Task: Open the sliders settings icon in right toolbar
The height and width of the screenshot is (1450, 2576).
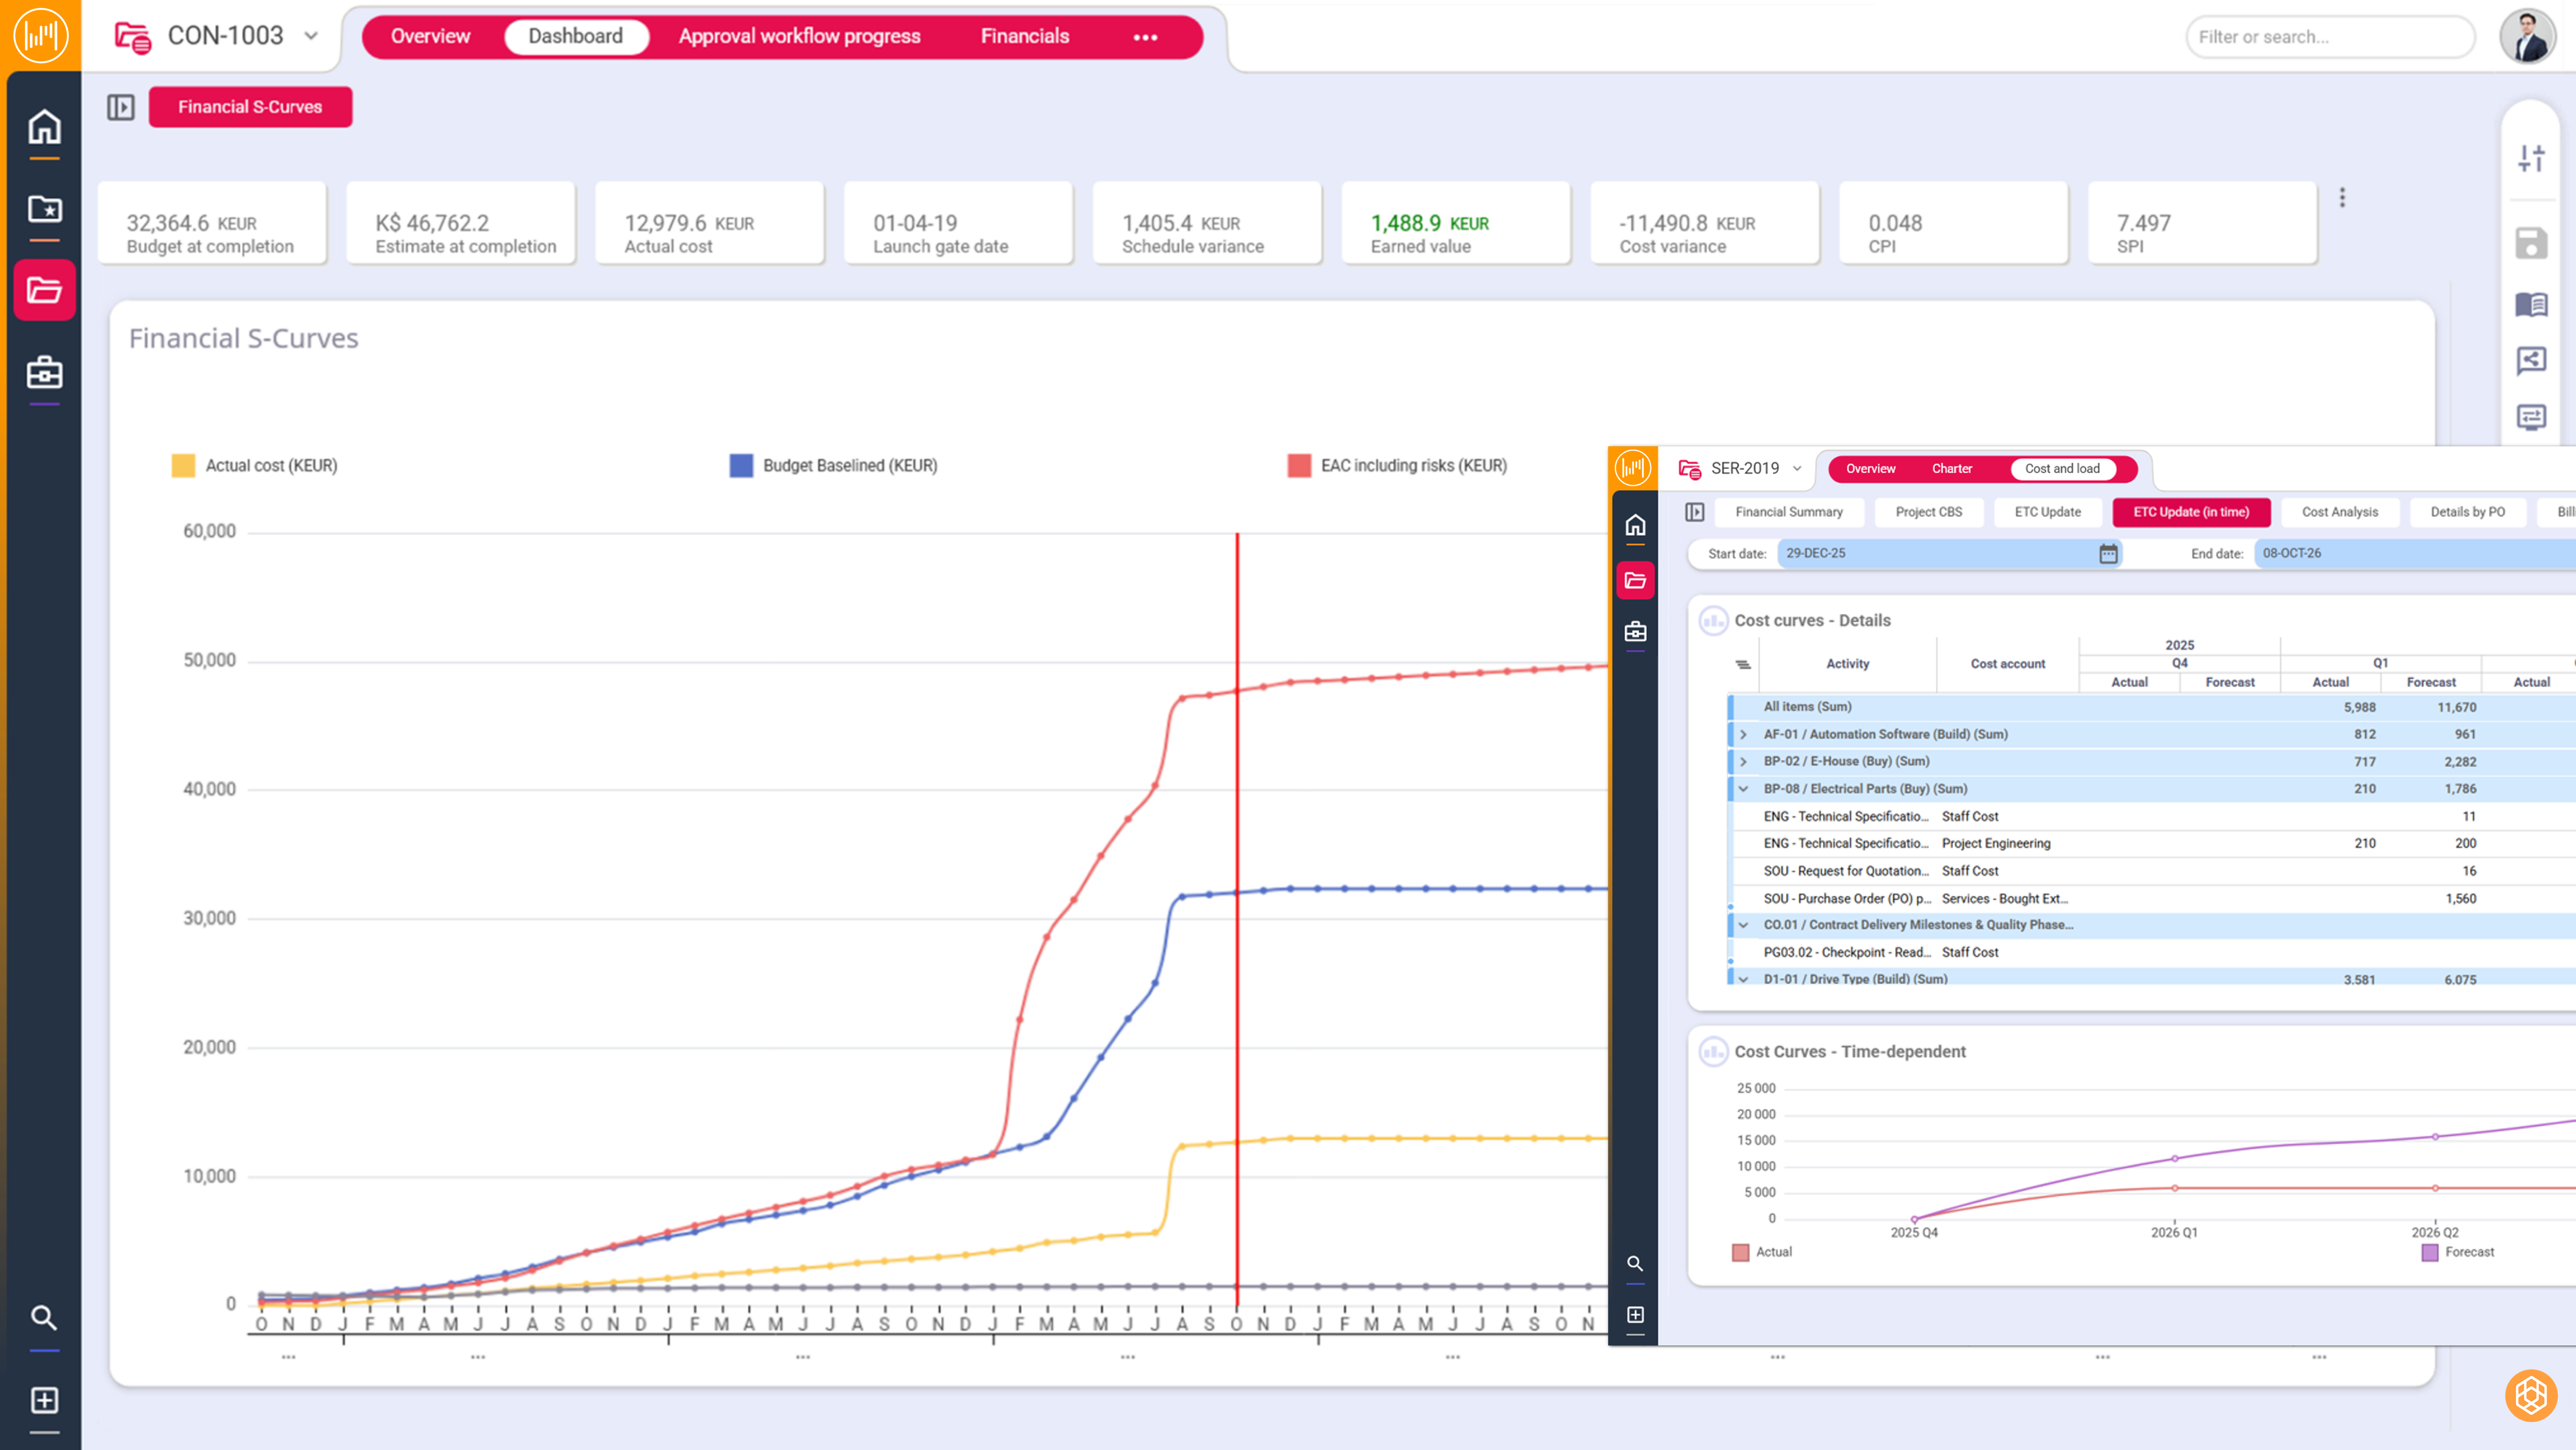Action: 2531,158
